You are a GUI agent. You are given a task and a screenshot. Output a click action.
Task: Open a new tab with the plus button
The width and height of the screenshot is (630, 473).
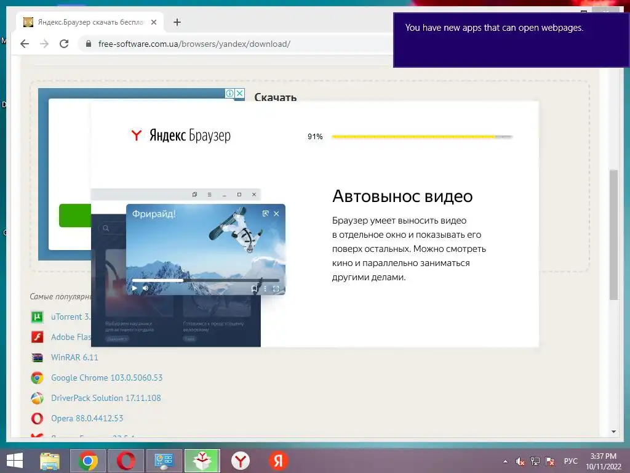pyautogui.click(x=177, y=22)
